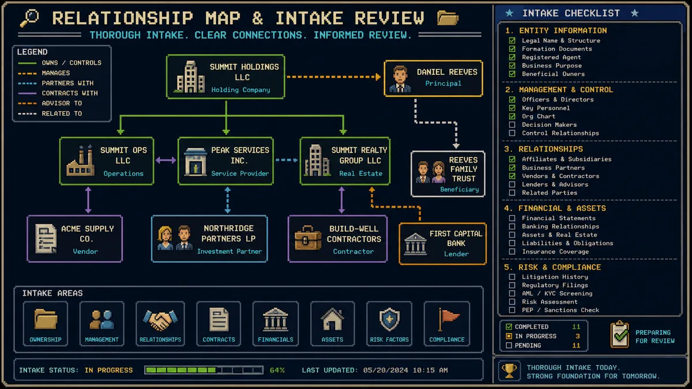Select the Summit Holdings LLC node
This screenshot has width=692, height=389.
coord(226,77)
